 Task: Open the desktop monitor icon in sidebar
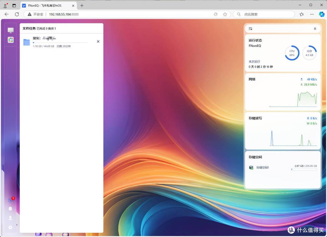pos(11,30)
